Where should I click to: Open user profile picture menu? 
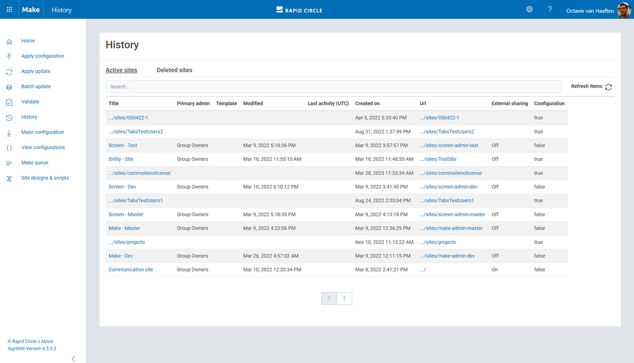tap(624, 10)
